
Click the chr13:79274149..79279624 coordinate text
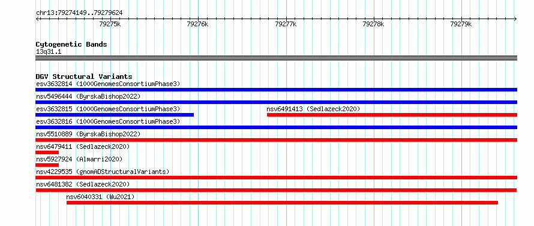[79, 13]
